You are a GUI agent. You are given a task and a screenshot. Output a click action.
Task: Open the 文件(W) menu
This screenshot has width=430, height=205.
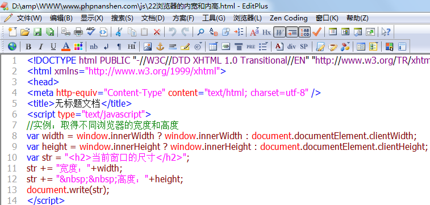coord(29,18)
